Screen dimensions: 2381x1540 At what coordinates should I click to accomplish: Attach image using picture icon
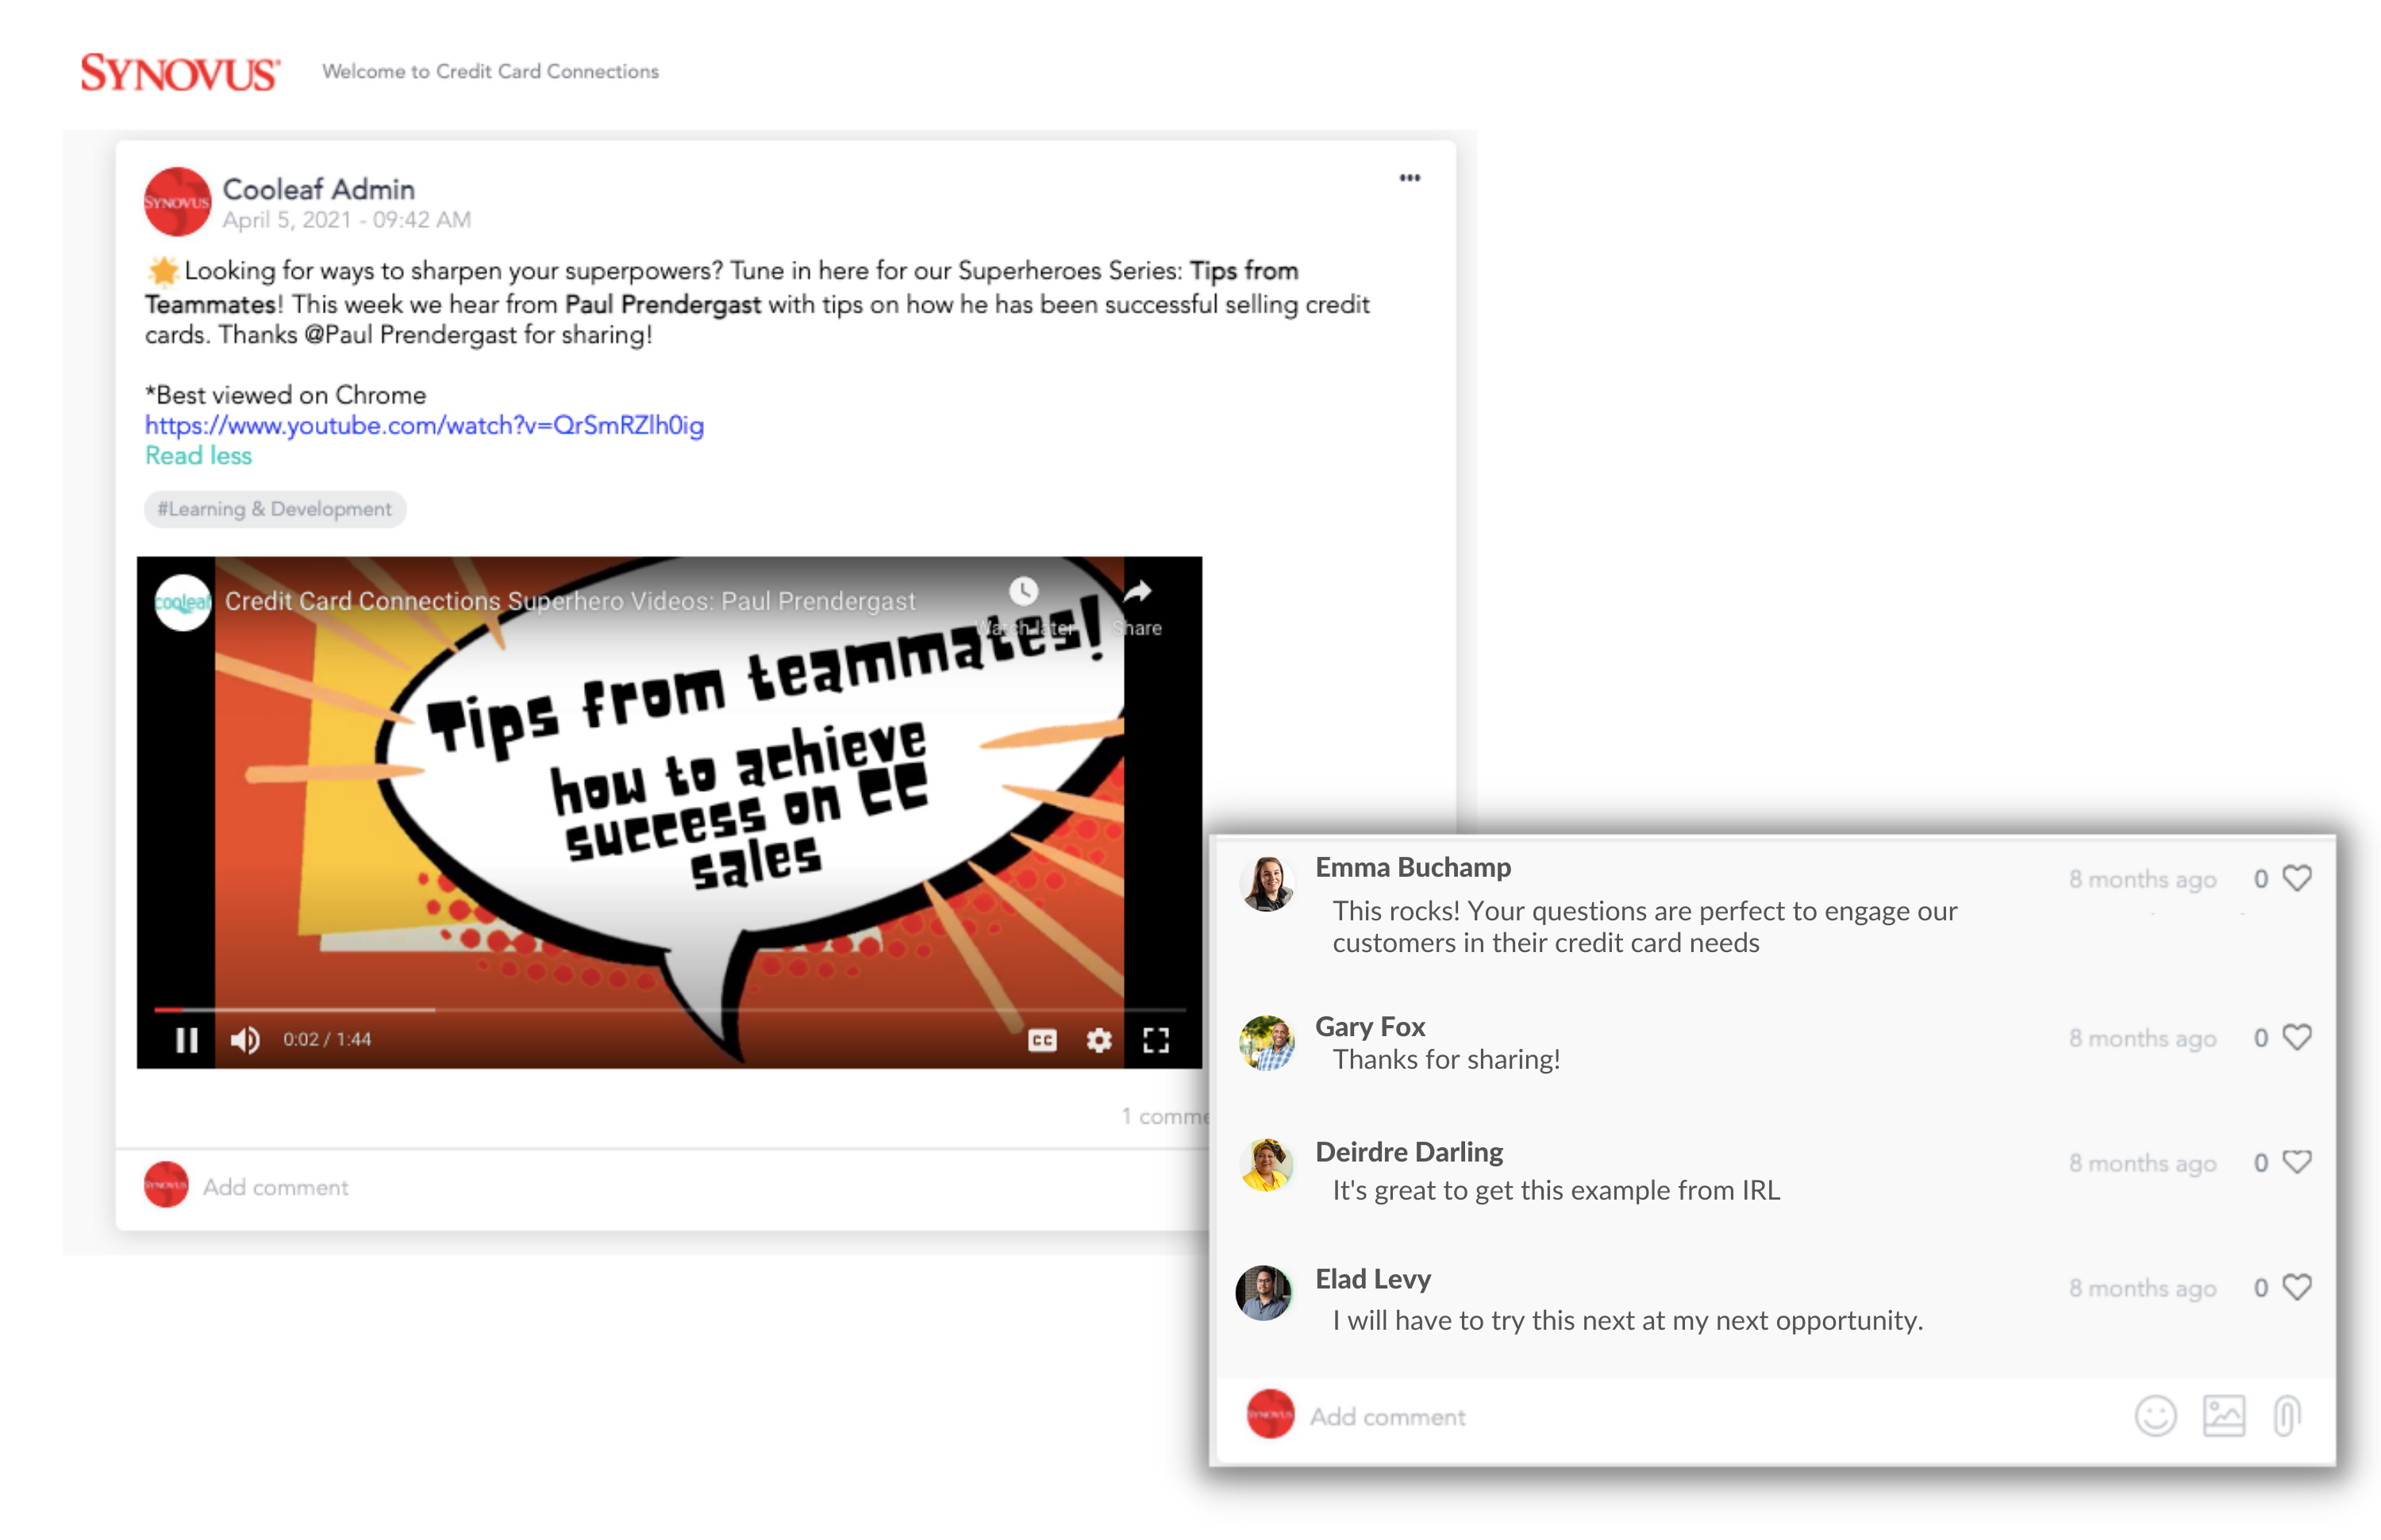[x=2223, y=1416]
